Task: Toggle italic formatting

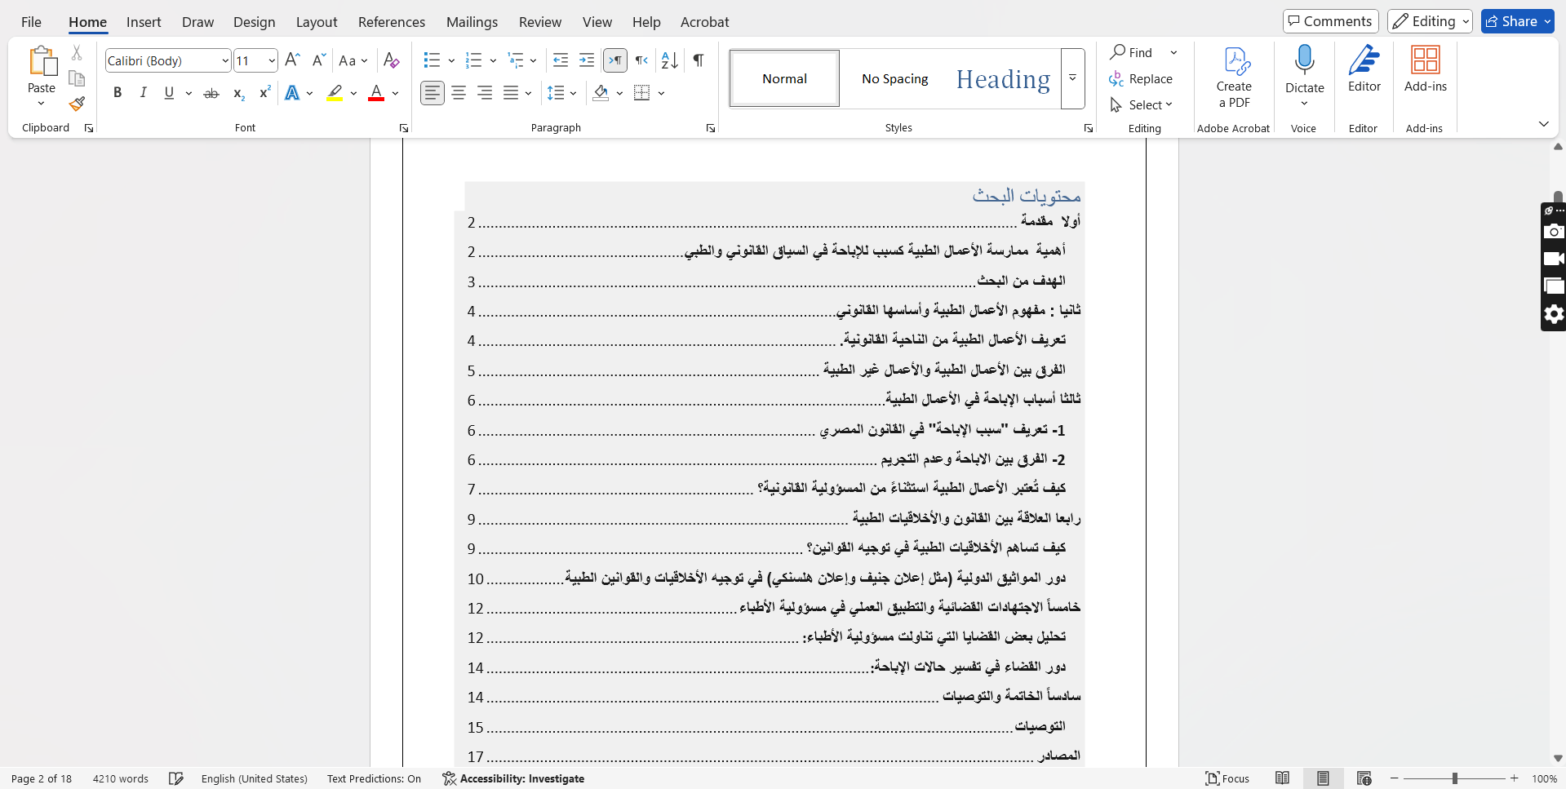Action: pos(143,93)
